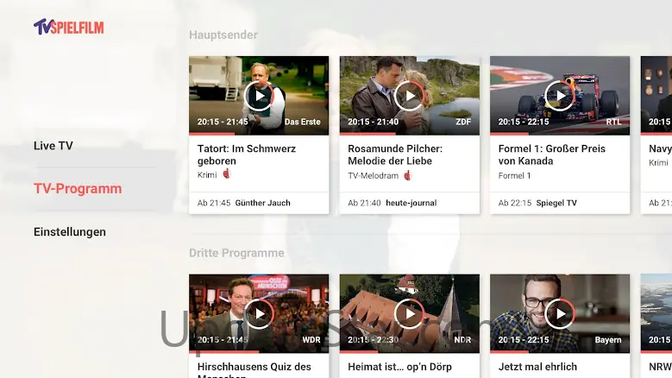Open the Navy show card beside Formel 1
The height and width of the screenshot is (378, 672).
[x=656, y=135]
